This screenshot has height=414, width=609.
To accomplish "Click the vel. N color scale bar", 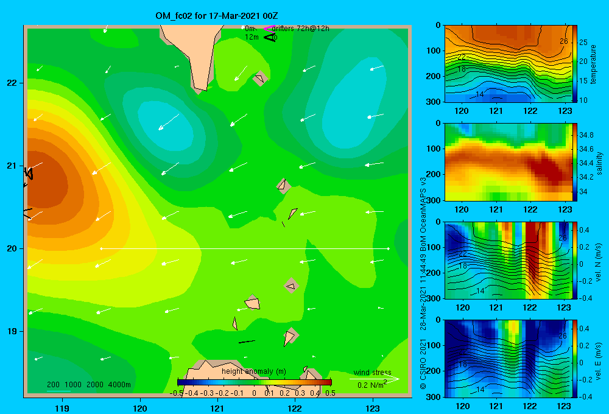I will 575,260.
